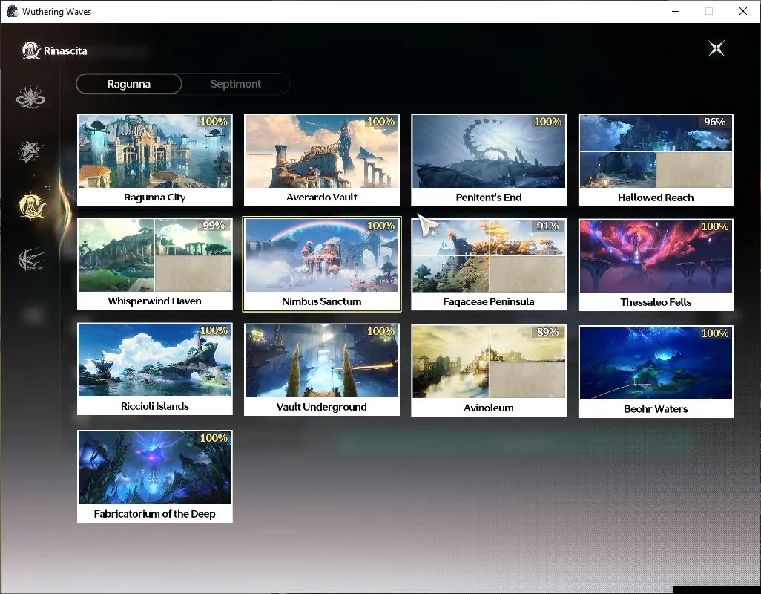The width and height of the screenshot is (761, 594).
Task: Open the Fagaceae Peninsula label
Action: point(489,301)
